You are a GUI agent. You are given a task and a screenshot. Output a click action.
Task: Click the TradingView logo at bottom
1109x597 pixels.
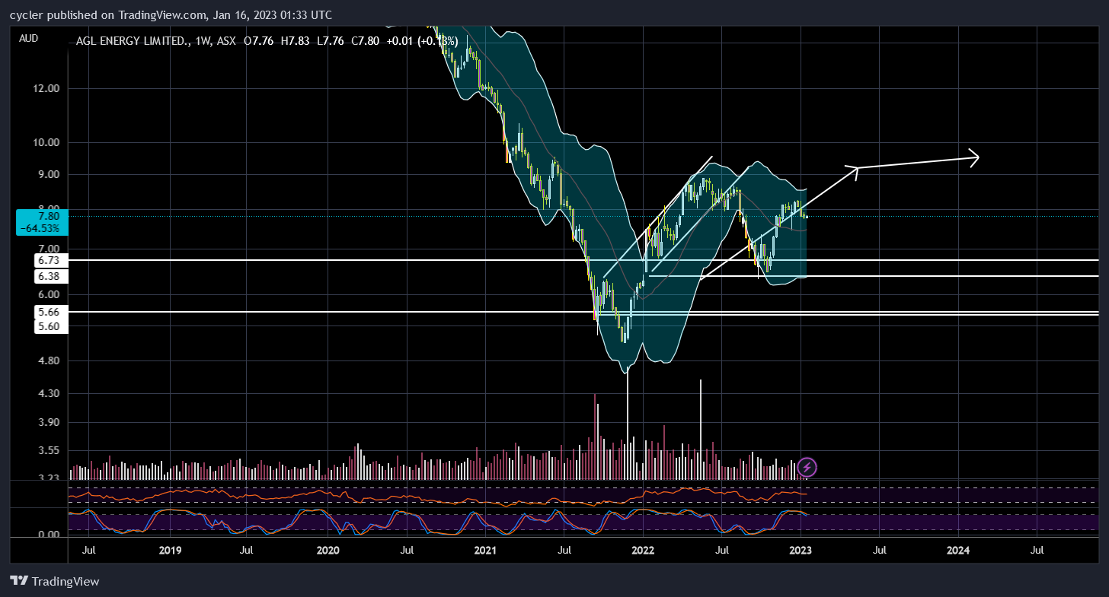point(55,581)
